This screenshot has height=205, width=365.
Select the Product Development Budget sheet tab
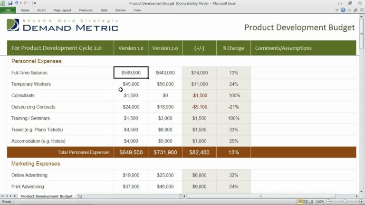(x=46, y=196)
